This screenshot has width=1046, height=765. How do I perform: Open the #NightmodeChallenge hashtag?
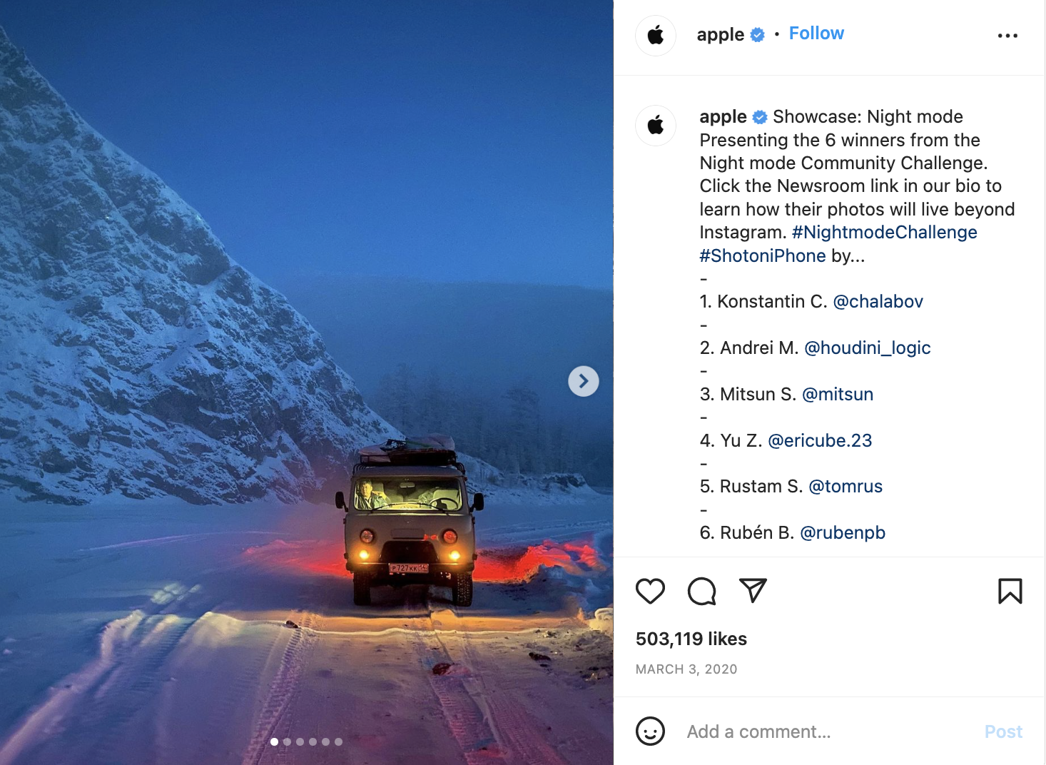tap(884, 232)
